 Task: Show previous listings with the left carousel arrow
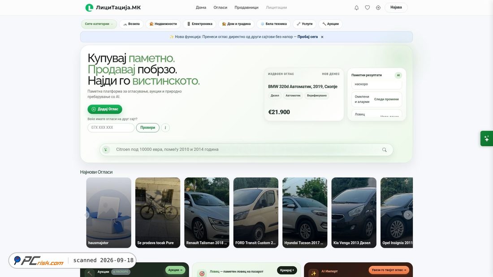[x=86, y=215]
